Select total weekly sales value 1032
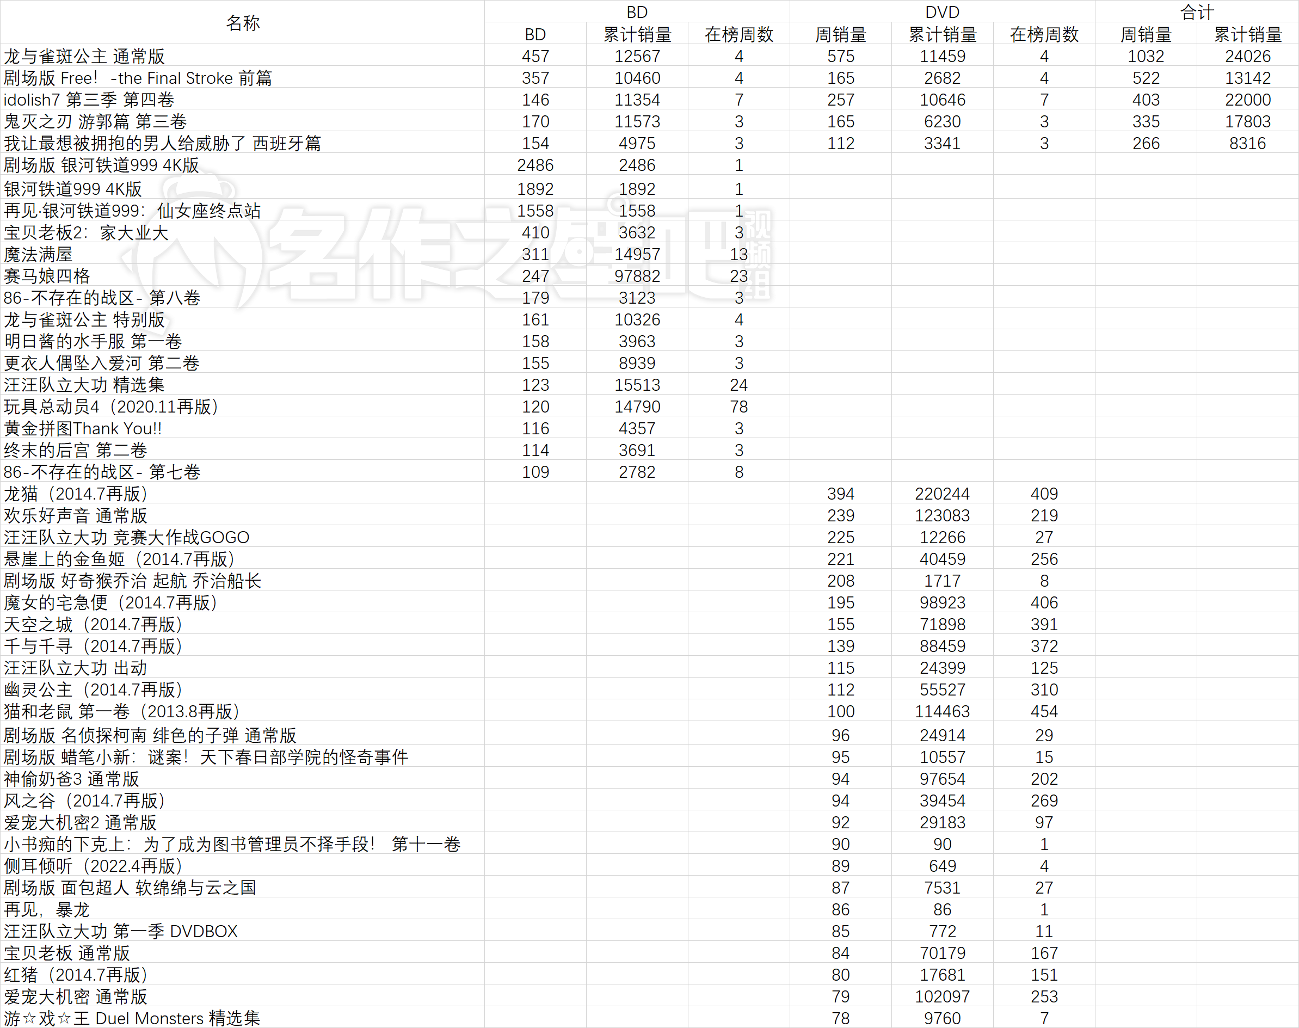 coord(1146,56)
